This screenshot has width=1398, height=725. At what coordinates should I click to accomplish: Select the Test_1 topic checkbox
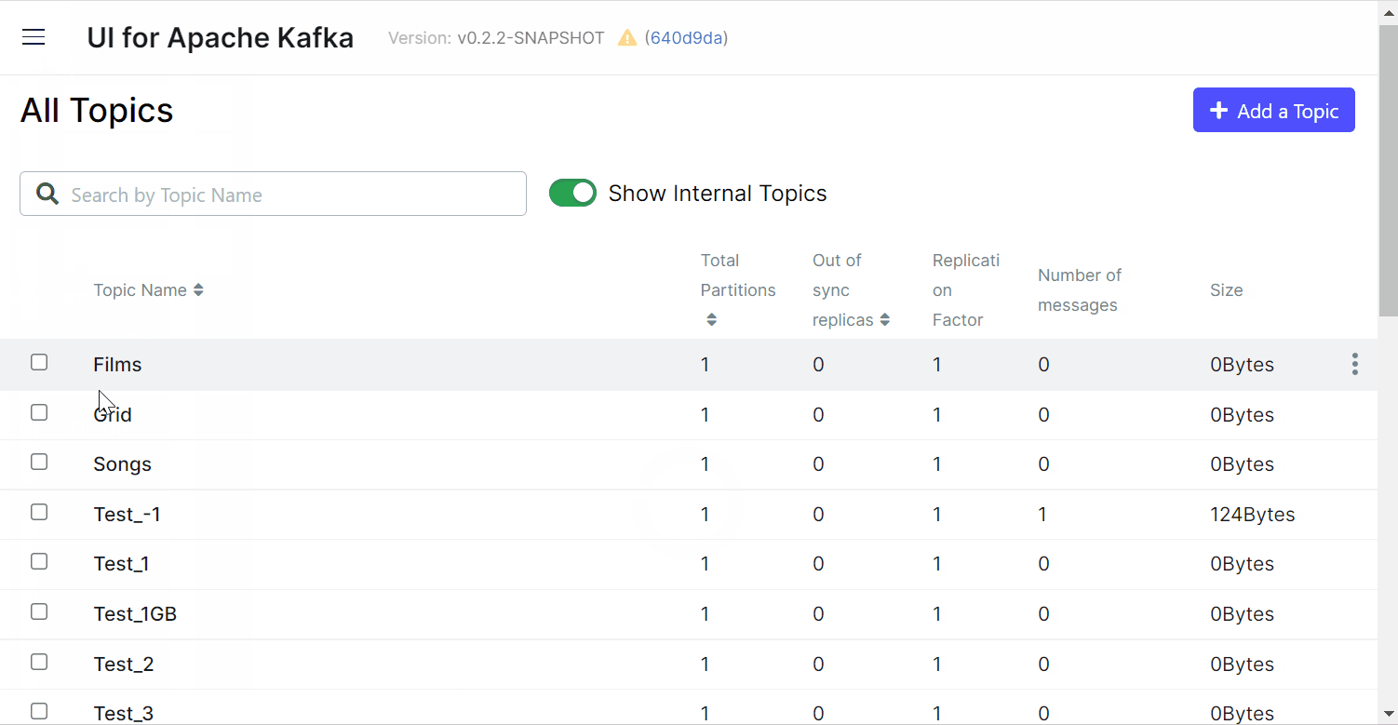coord(39,561)
